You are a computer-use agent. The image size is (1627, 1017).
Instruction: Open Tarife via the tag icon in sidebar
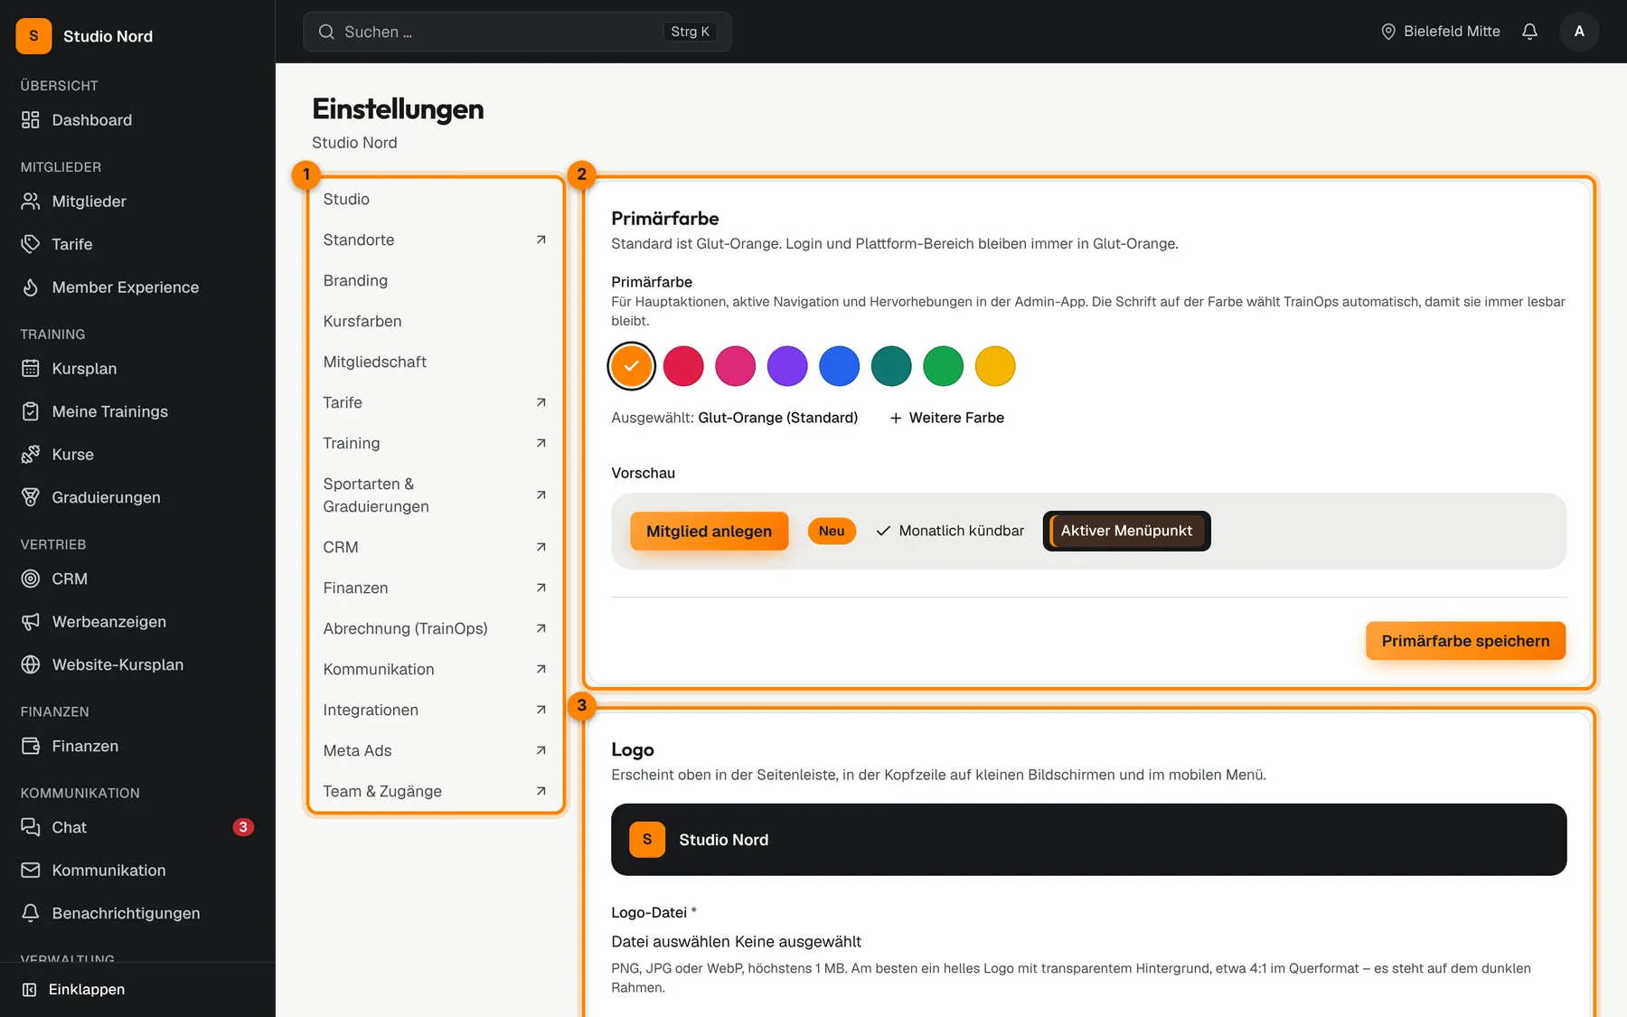[x=31, y=244]
